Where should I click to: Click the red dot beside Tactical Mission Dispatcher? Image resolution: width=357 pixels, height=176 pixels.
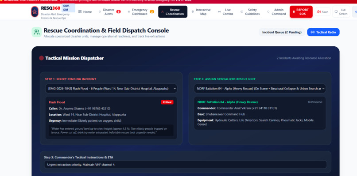[42, 58]
